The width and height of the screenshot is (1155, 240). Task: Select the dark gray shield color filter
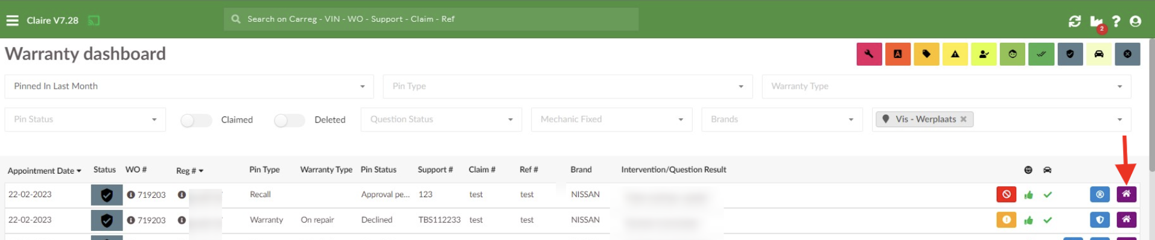(x=1070, y=54)
